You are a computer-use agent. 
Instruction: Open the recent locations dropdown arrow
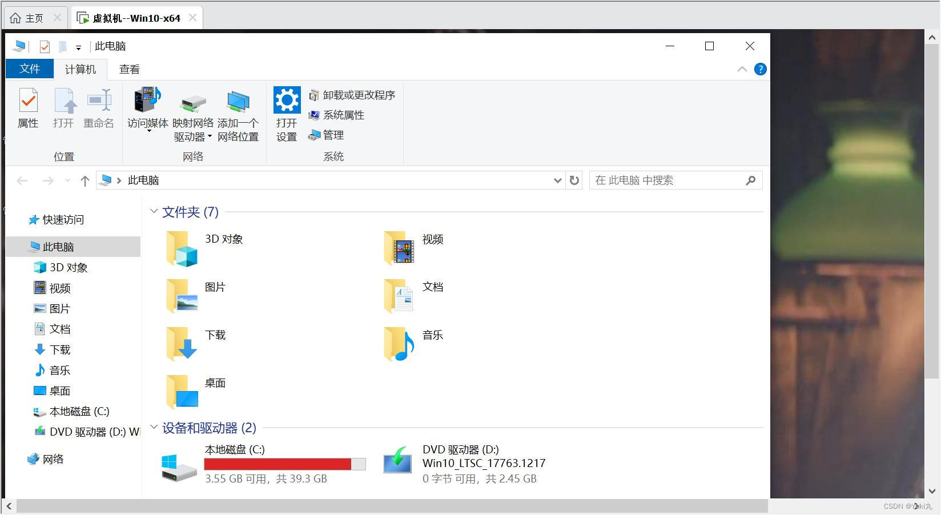[67, 180]
